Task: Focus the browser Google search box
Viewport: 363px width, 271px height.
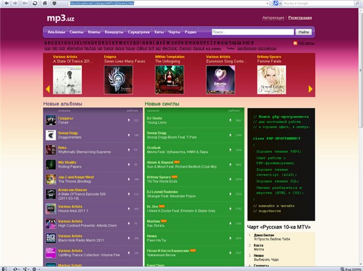Action: click(318, 3)
